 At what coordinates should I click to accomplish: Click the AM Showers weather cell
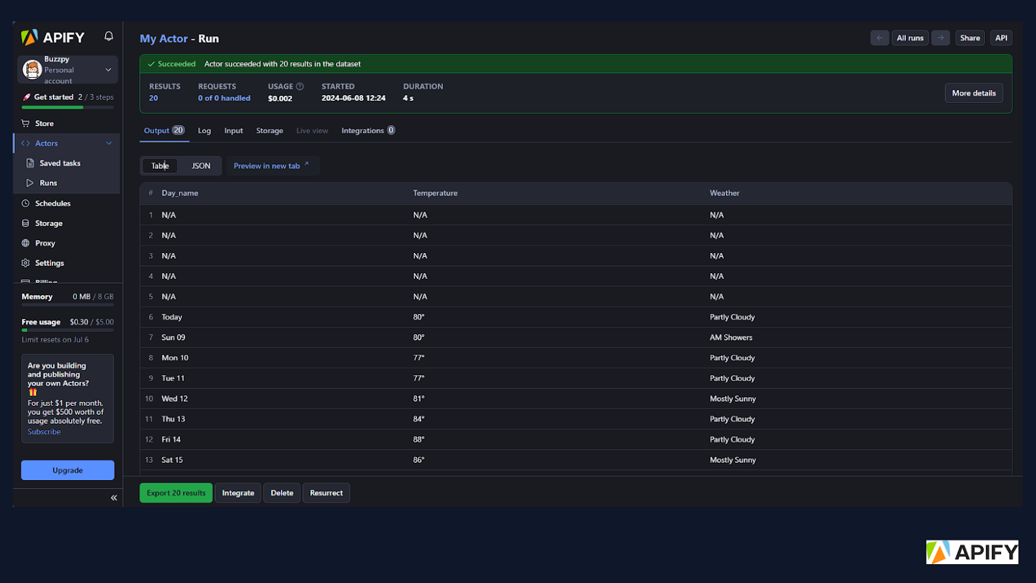pyautogui.click(x=731, y=337)
